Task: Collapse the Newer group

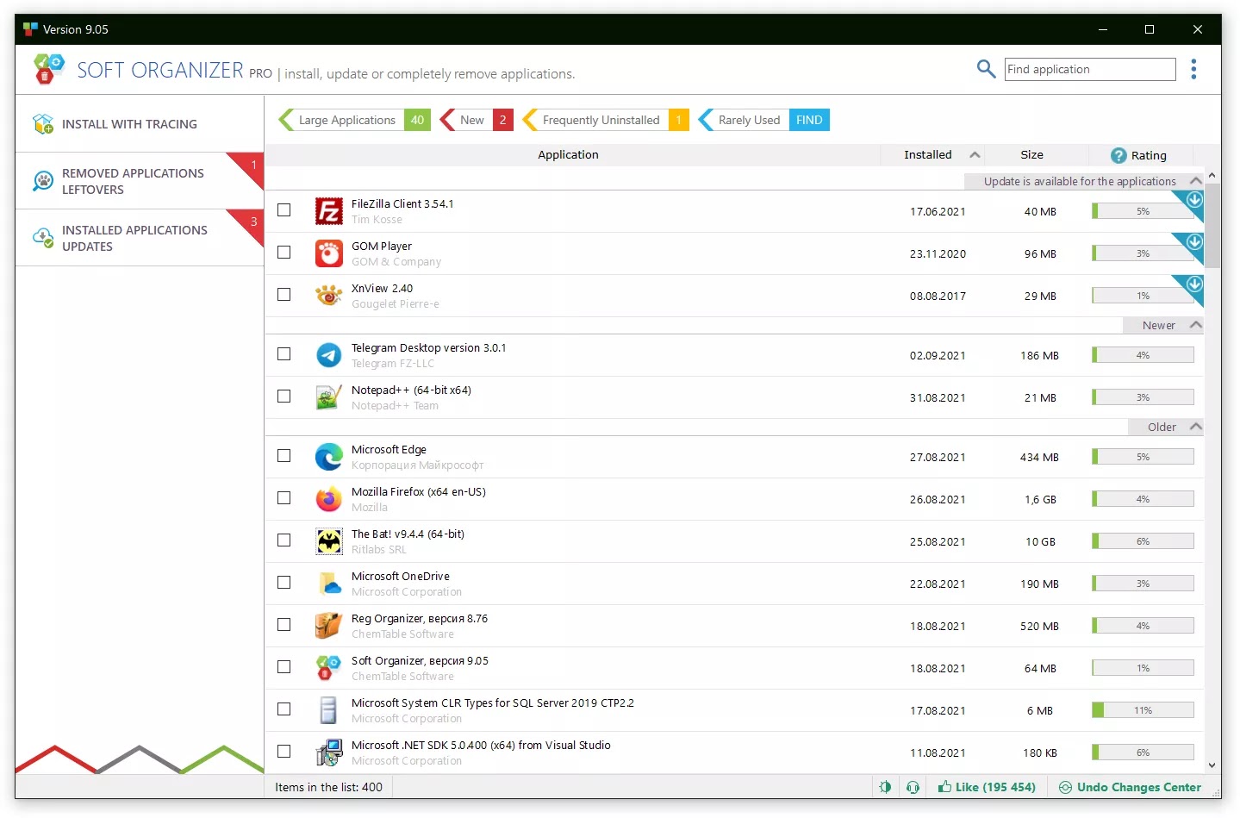Action: coord(1194,325)
